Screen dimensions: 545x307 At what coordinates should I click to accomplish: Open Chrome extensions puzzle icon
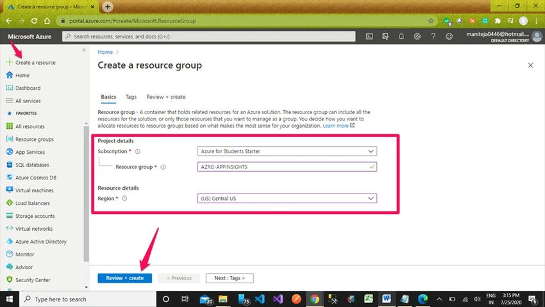coord(498,21)
